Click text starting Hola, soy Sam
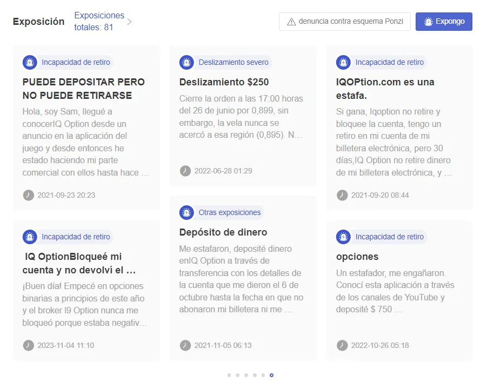Screen dimensions: 487x389 point(86,142)
